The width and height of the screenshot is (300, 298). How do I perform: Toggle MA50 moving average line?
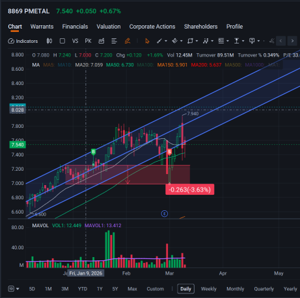click(120, 65)
